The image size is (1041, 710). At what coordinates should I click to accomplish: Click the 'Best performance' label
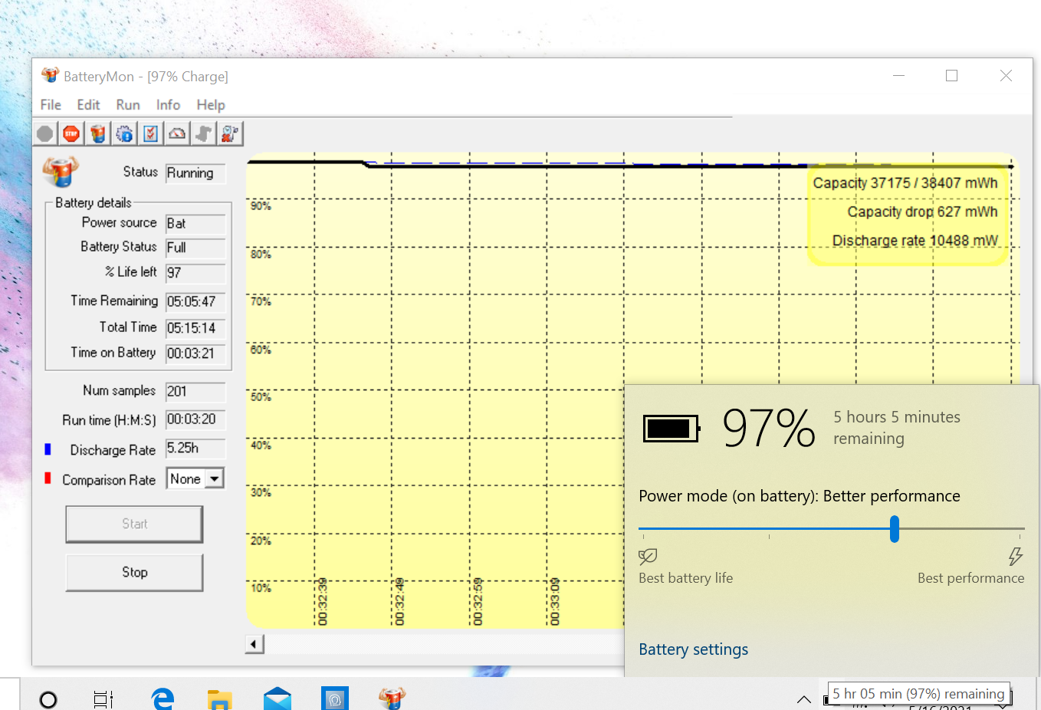[x=970, y=578]
